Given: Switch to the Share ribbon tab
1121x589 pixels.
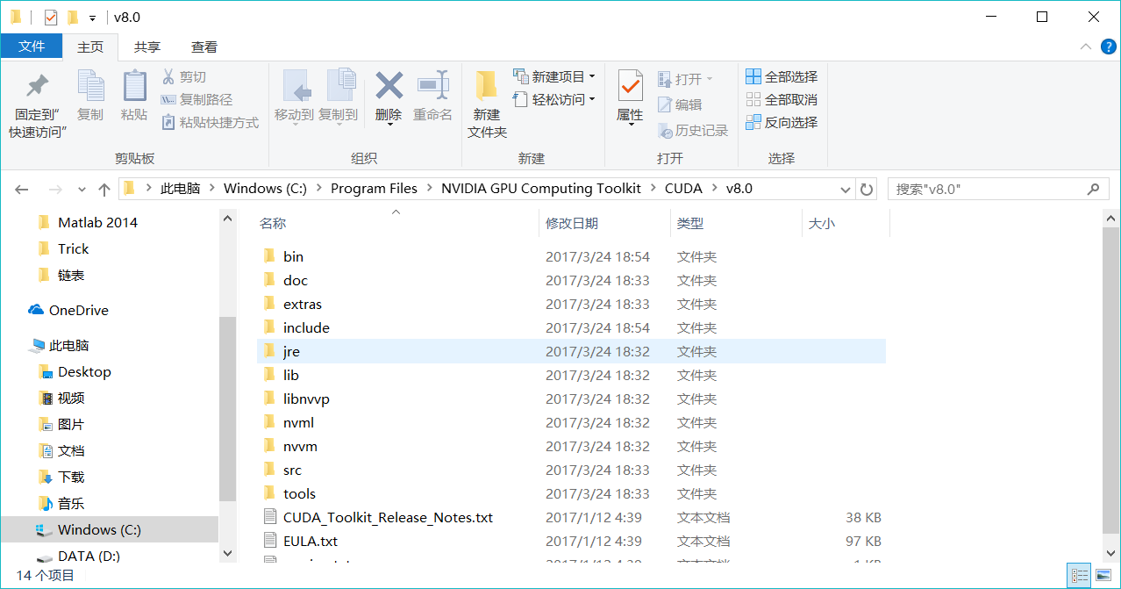Looking at the screenshot, I should pyautogui.click(x=147, y=47).
